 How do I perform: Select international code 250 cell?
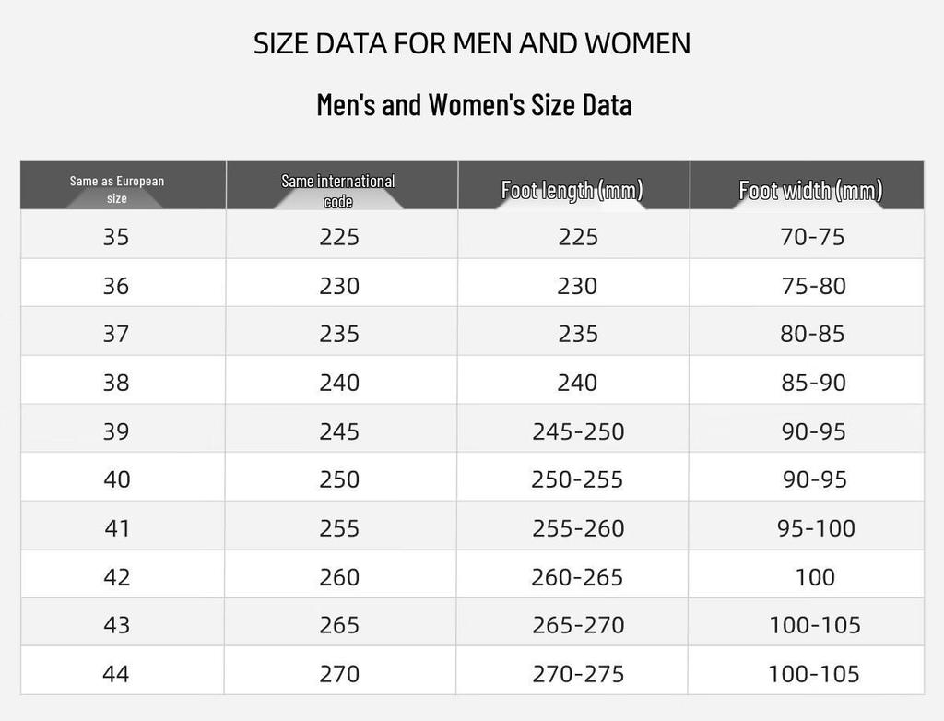342,477
